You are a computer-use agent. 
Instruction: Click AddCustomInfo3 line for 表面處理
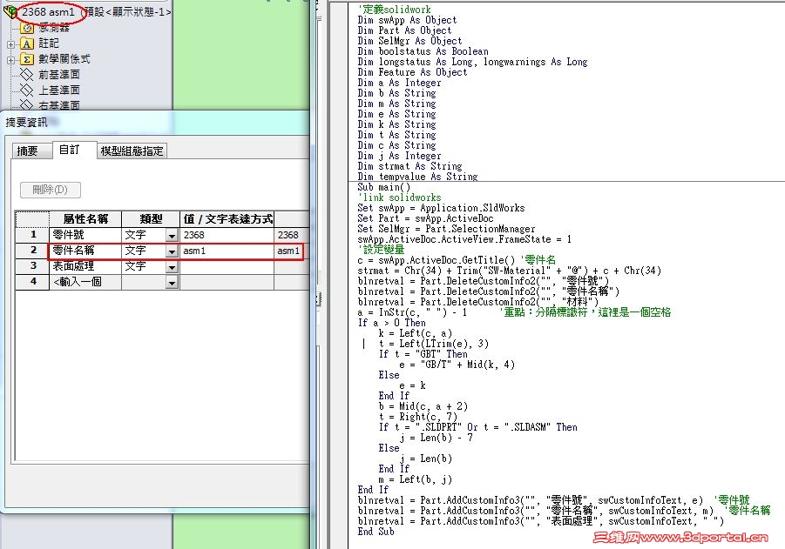pyautogui.click(x=541, y=521)
